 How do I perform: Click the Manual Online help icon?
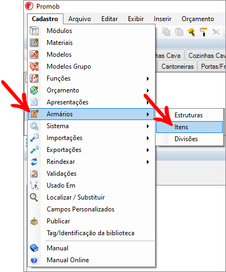34,260
